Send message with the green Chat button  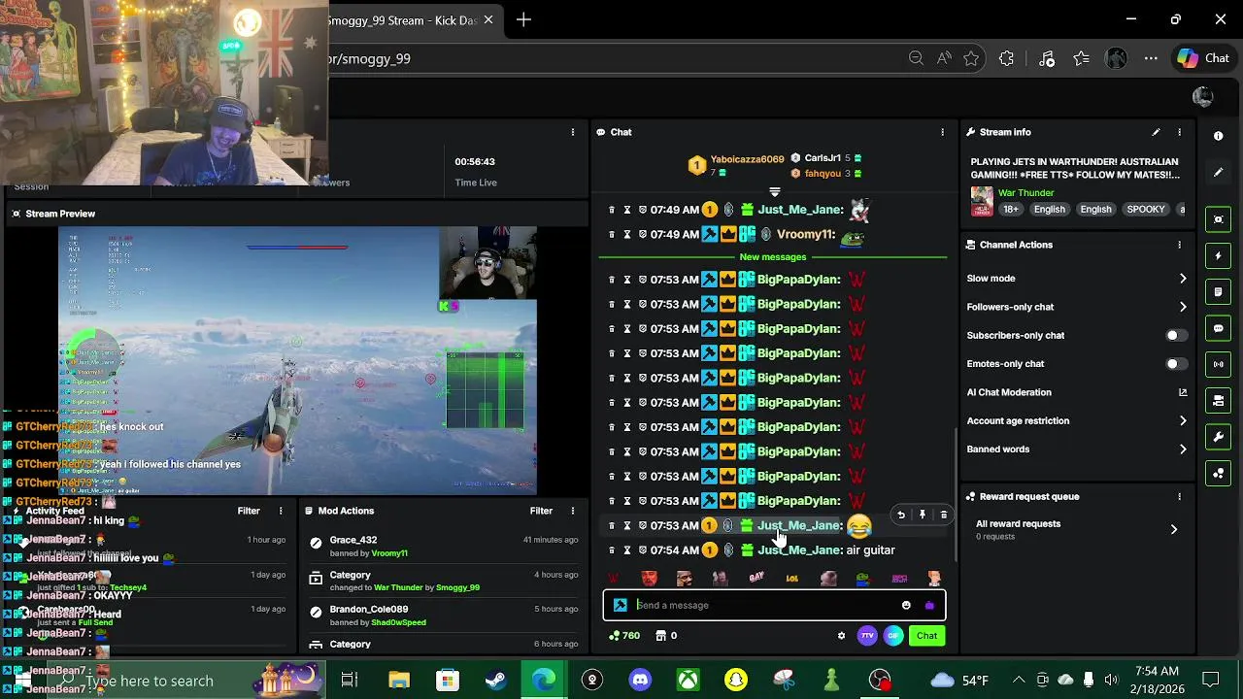point(926,636)
